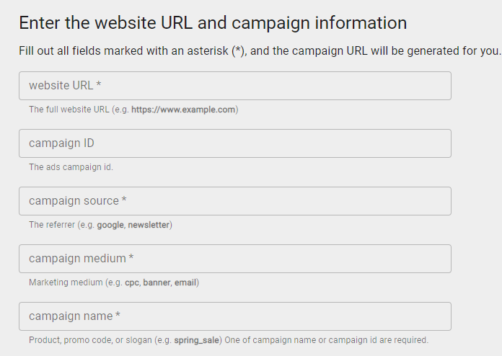
Task: Click the website URL input field
Action: pos(234,86)
